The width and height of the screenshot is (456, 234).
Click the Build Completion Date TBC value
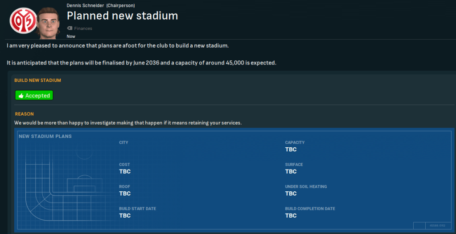[291, 215]
